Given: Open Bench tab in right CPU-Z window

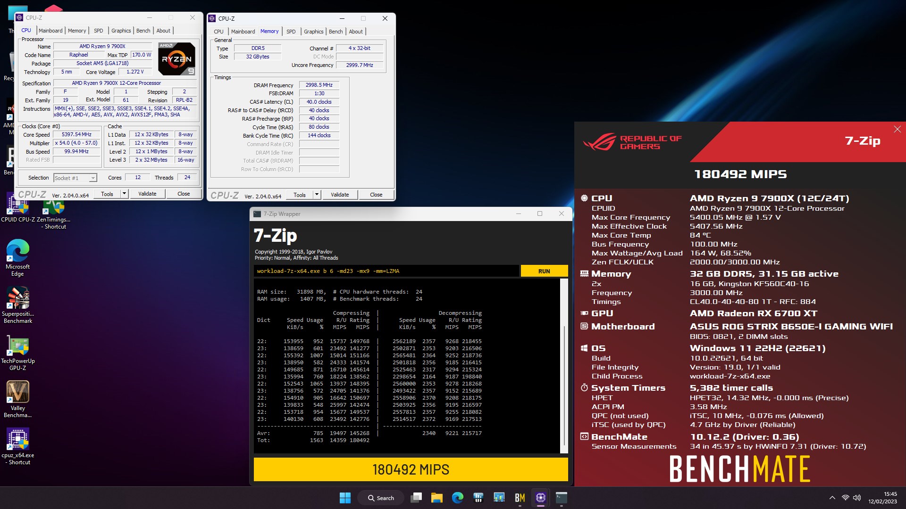Looking at the screenshot, I should point(336,32).
